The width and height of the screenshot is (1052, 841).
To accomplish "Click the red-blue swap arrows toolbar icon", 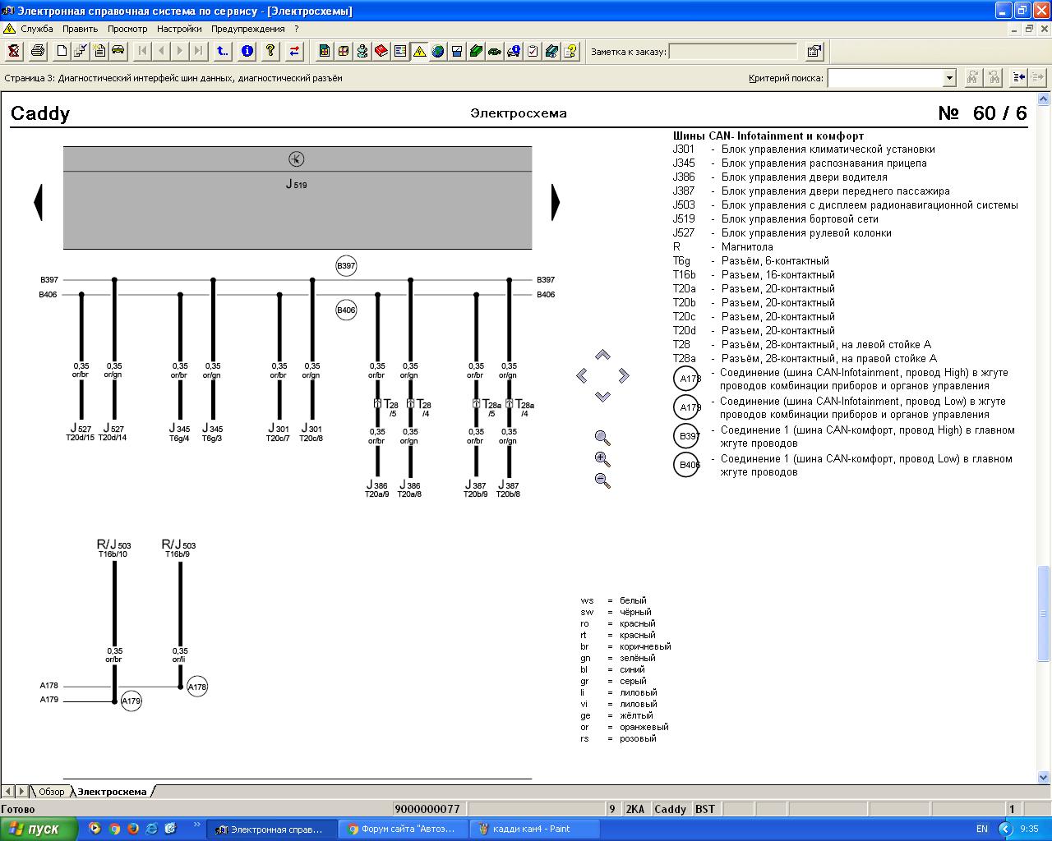I will (294, 51).
